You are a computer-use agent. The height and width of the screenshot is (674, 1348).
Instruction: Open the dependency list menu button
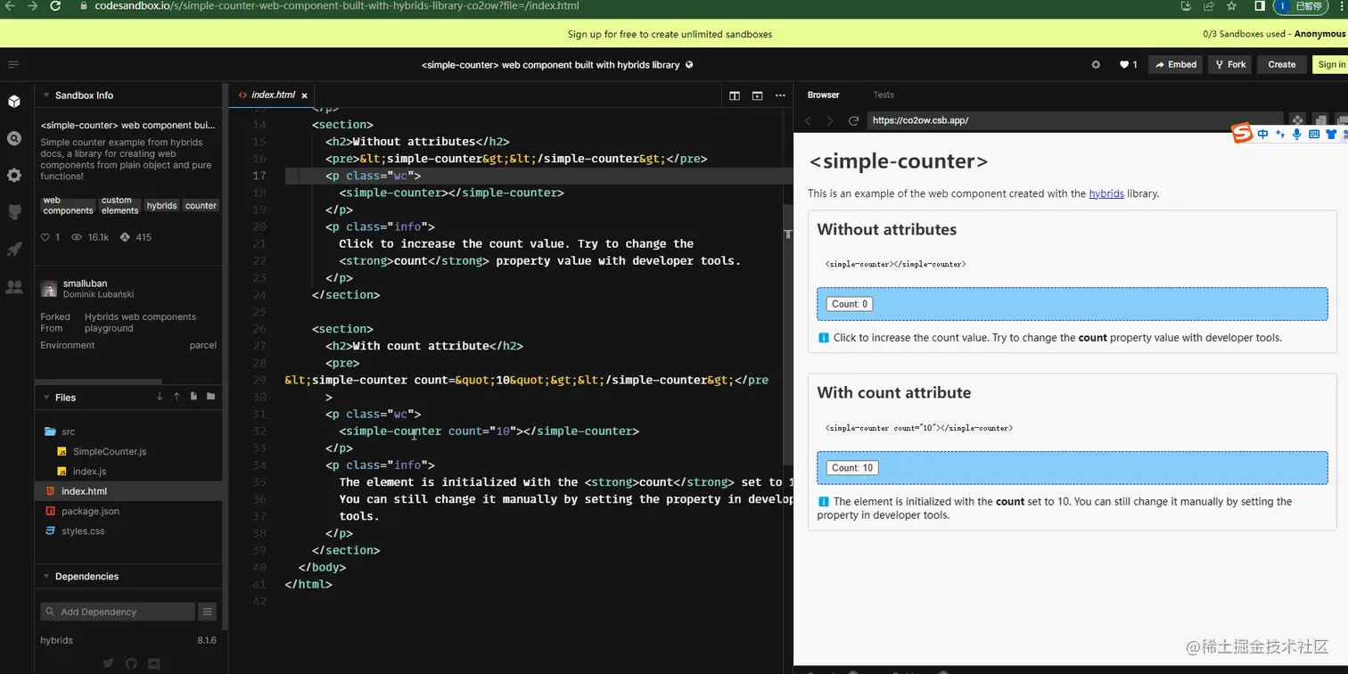(208, 612)
